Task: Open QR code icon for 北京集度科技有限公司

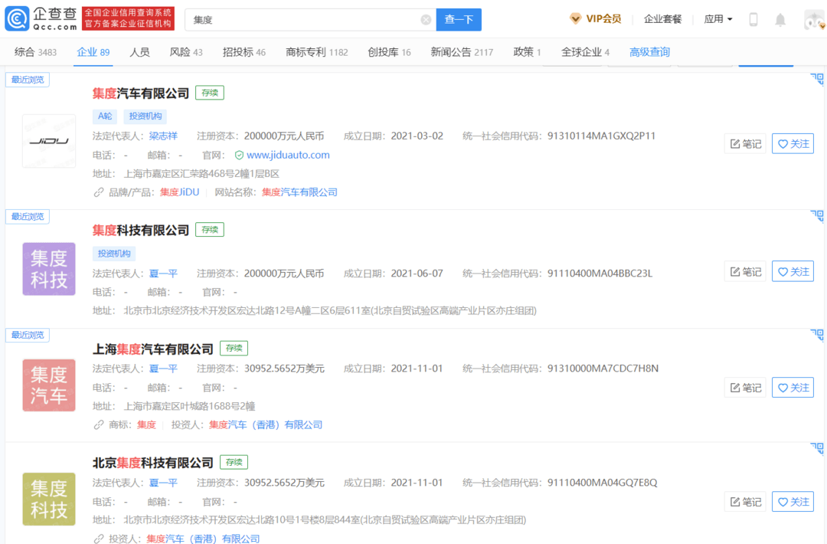Action: [x=817, y=448]
